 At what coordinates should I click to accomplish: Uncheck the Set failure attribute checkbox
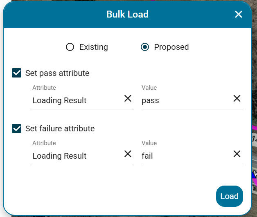16,128
